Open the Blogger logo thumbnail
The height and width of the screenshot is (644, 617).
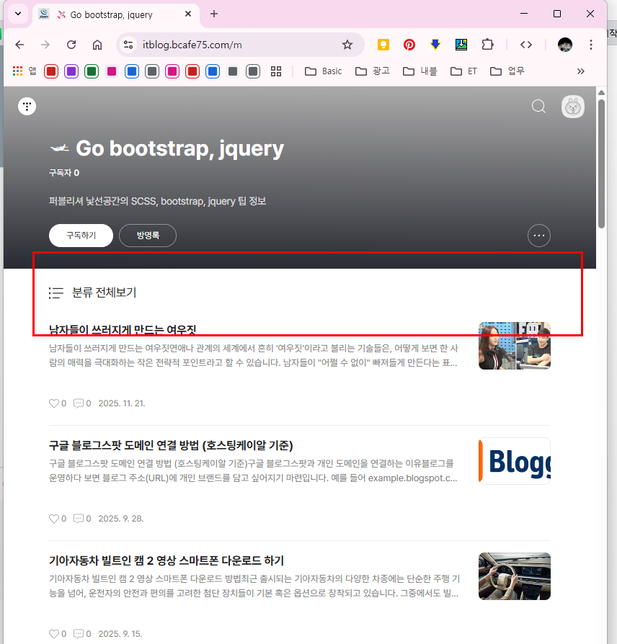point(514,461)
